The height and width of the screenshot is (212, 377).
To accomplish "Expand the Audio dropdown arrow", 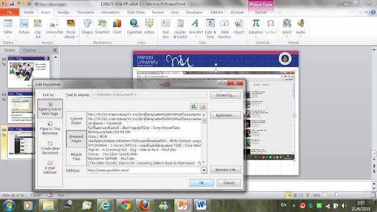I will pyautogui.click(x=300, y=37).
